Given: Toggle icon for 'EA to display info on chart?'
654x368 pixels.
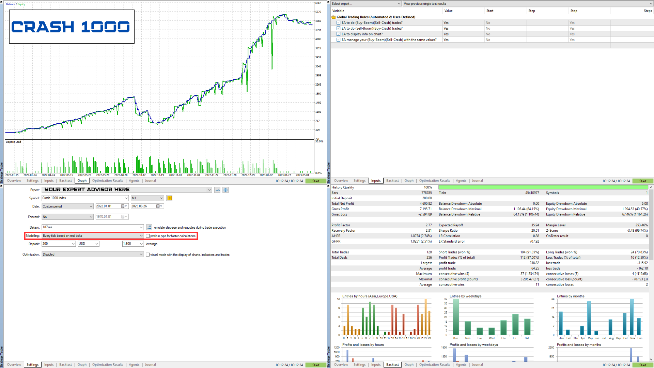Looking at the screenshot, I should pos(338,34).
